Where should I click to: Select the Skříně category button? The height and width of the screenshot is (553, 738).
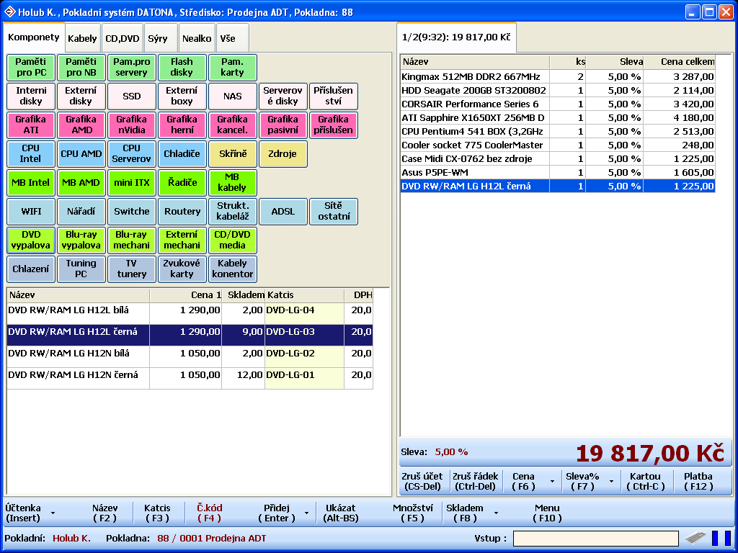pyautogui.click(x=233, y=153)
